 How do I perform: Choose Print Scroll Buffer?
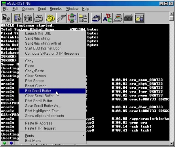click(52, 101)
